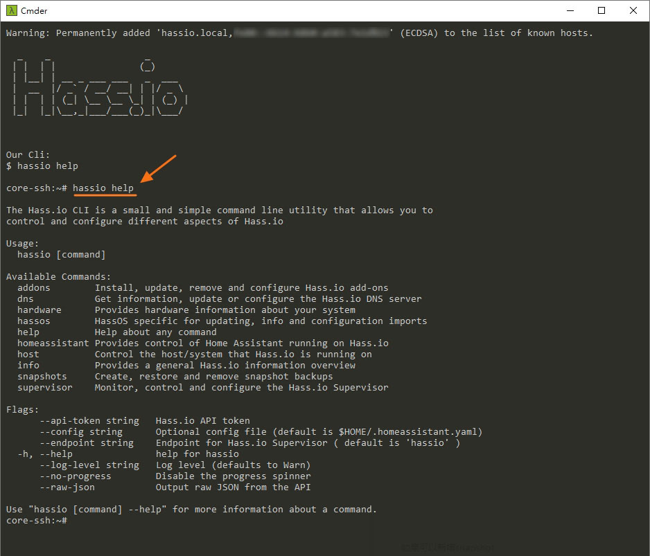
Task: Click 'Create, restore and remove snapshot backups'
Action: 214,377
